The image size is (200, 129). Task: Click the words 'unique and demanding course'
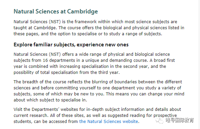[116, 60]
